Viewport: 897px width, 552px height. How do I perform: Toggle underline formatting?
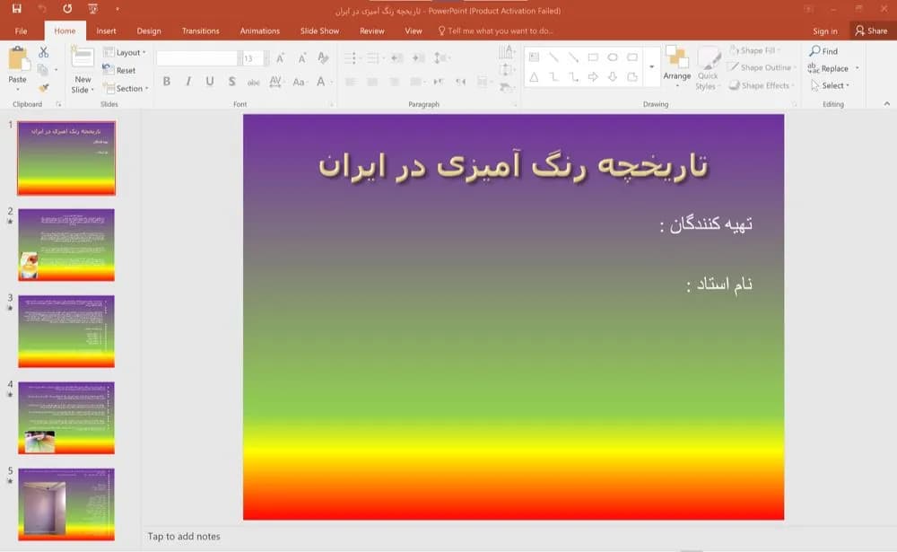click(210, 82)
